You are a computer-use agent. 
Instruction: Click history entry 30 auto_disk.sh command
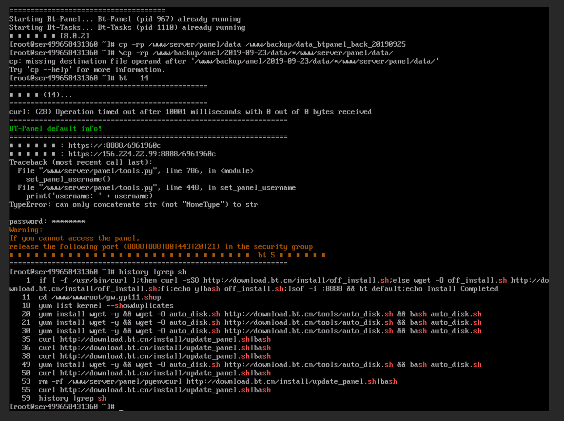pos(252,331)
